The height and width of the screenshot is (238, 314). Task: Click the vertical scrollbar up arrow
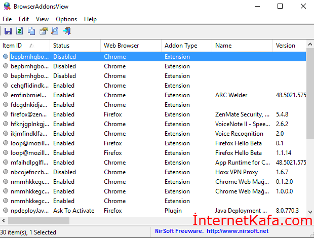(310, 44)
